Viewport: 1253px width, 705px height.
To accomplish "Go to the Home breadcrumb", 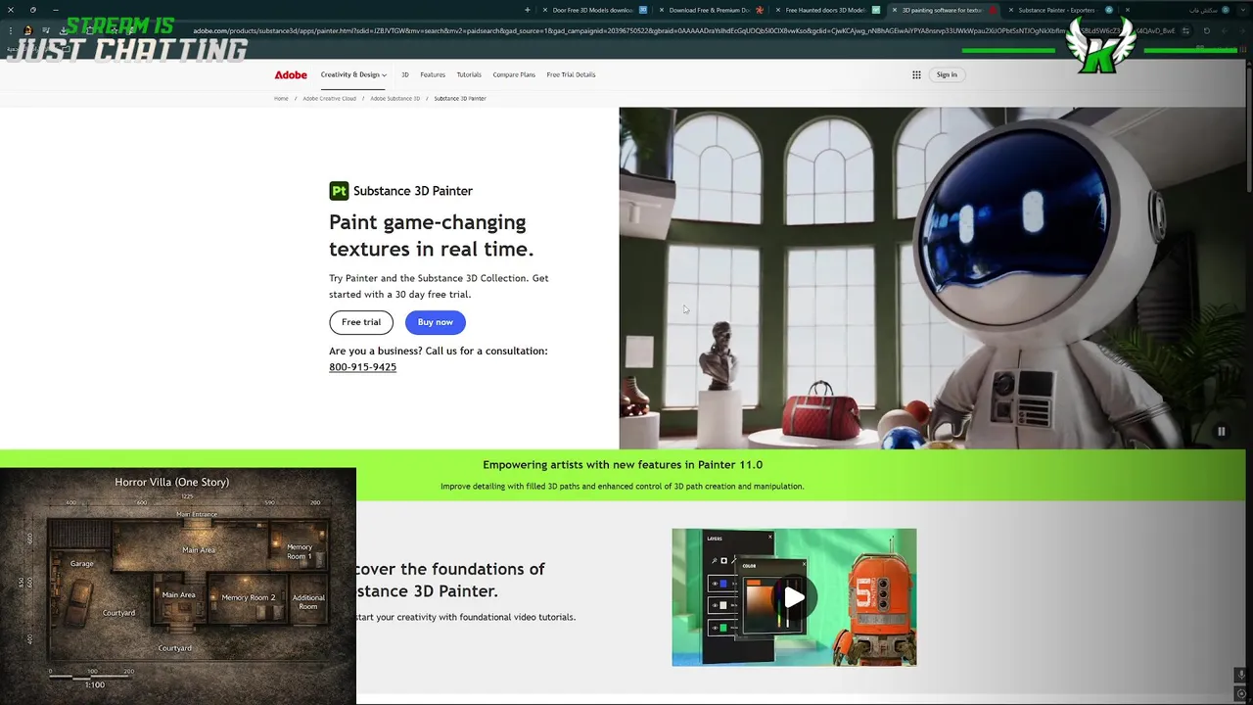I will 281,98.
